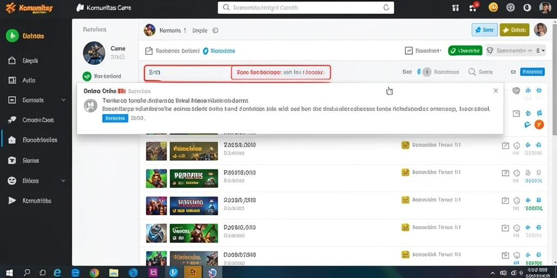The width and height of the screenshot is (557, 278).
Task: Click the chart icon beside Naseinet
Action: pos(409,50)
